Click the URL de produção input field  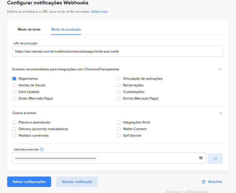(117, 51)
